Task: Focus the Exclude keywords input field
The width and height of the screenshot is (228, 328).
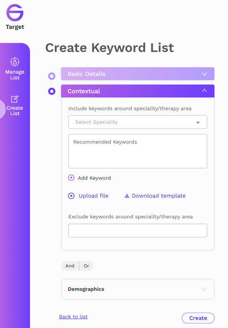Action: [138, 231]
